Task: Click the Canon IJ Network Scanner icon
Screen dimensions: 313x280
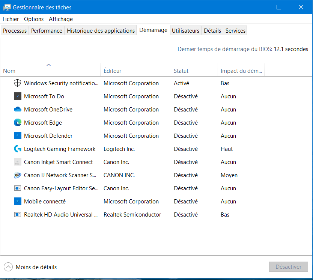Action: pos(18,175)
